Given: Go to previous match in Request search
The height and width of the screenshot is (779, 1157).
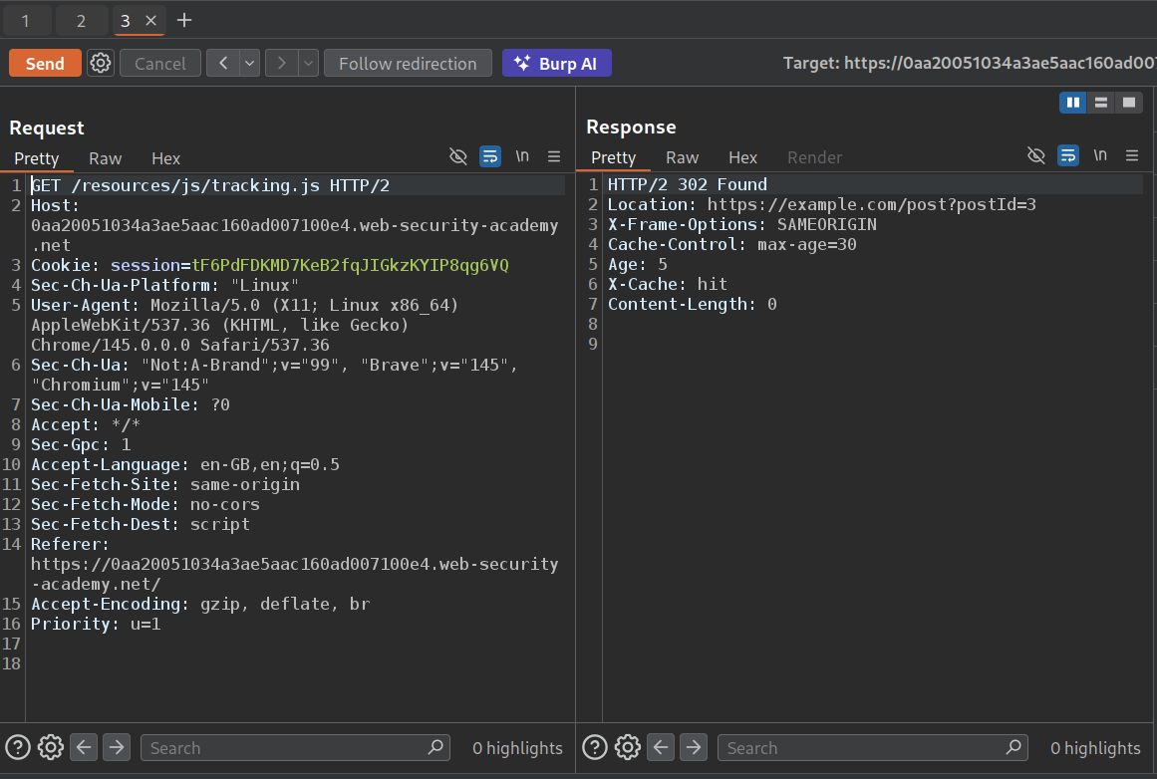Looking at the screenshot, I should click(x=84, y=747).
